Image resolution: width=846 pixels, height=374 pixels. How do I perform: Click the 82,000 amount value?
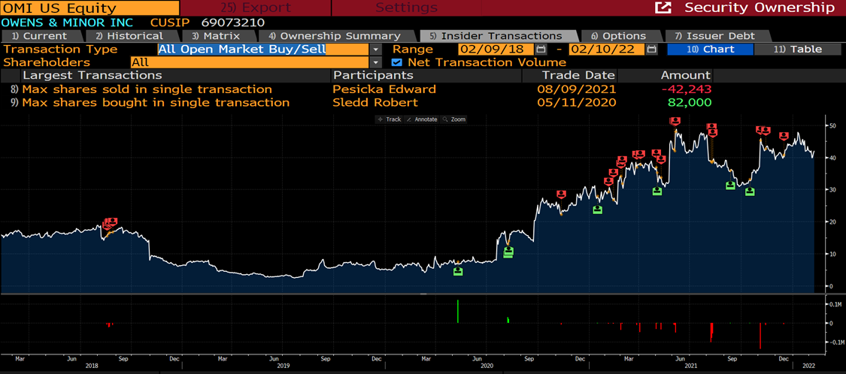pyautogui.click(x=690, y=102)
